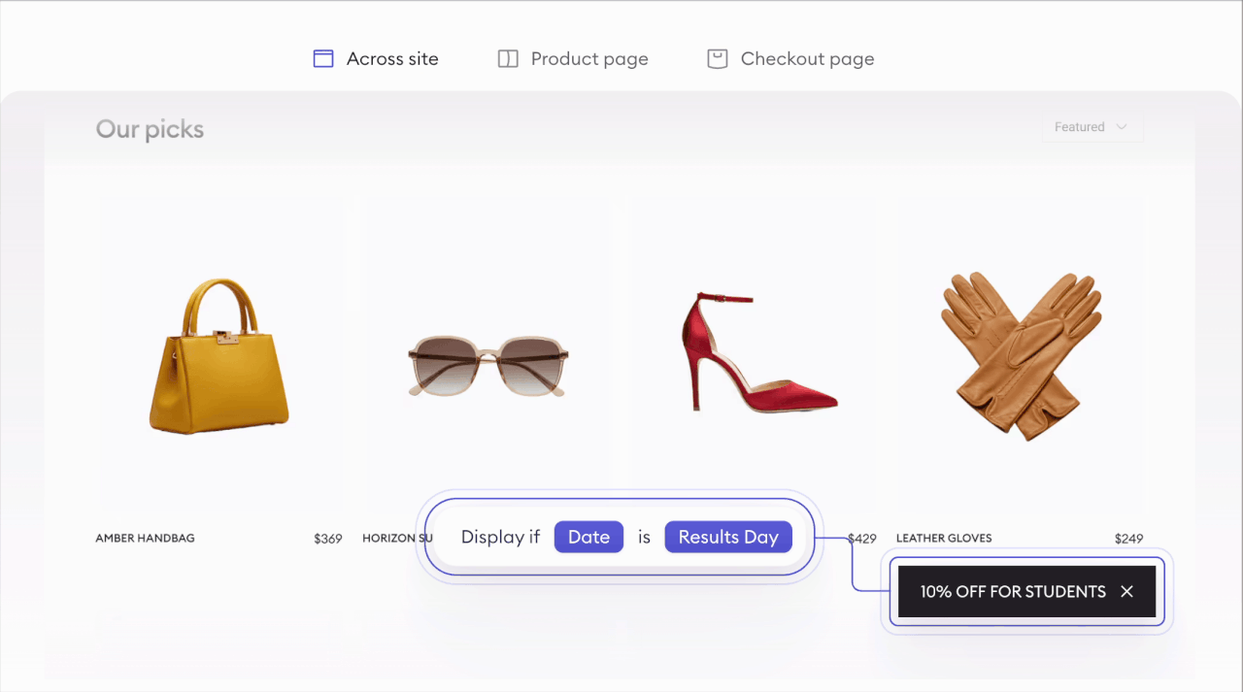Viewport: 1243px width, 692px height.
Task: Click the $249 price
Action: [x=1128, y=538]
